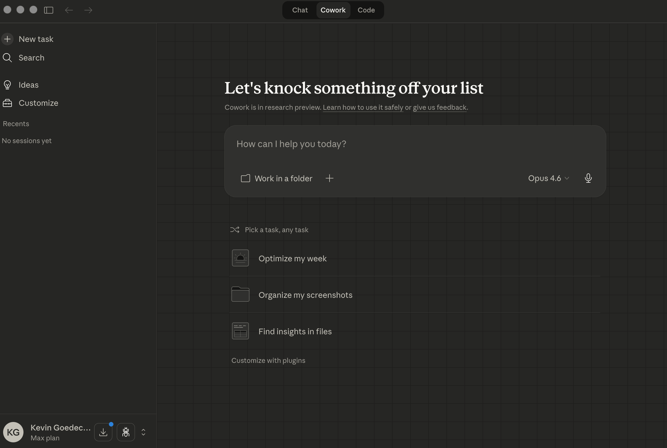667x448 pixels.
Task: Toggle the sidebar visibility
Action: [x=49, y=10]
